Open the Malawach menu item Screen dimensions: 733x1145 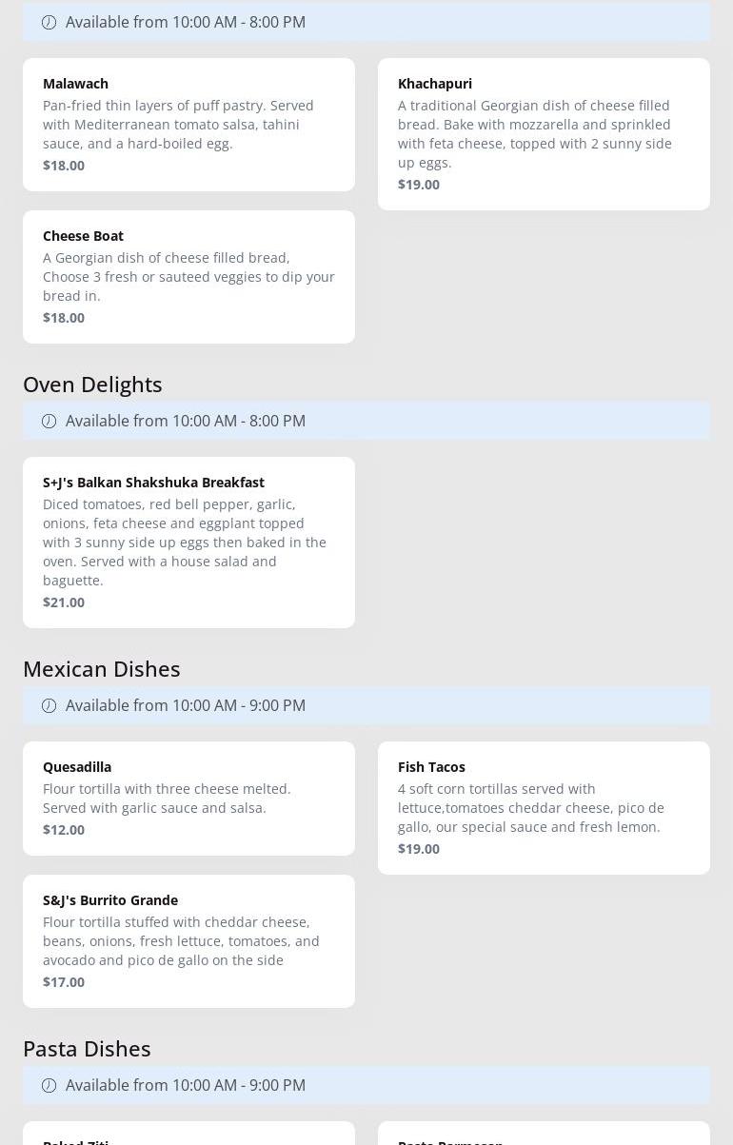188,125
